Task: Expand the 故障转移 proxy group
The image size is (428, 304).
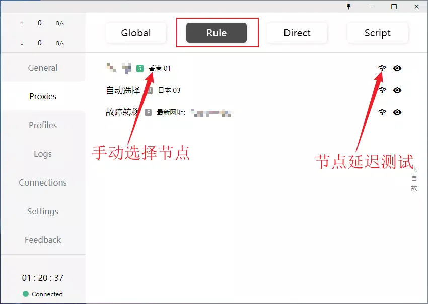Action: pos(123,112)
